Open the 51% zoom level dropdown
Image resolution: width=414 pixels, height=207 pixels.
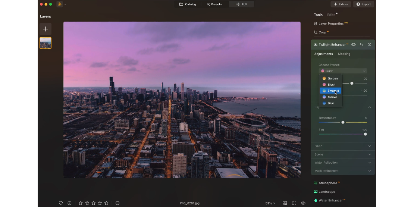(270, 203)
